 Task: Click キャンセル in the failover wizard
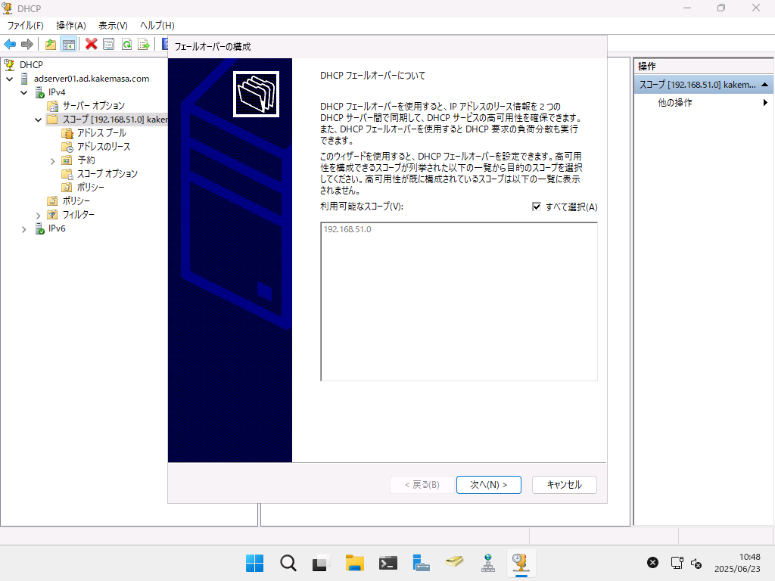(564, 485)
